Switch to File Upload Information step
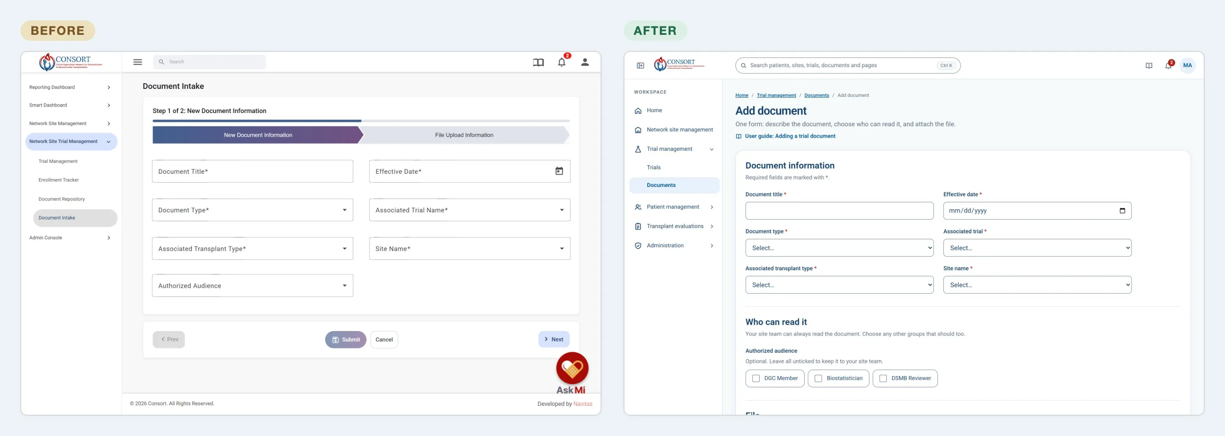Viewport: 1225px width, 436px height. pyautogui.click(x=464, y=135)
